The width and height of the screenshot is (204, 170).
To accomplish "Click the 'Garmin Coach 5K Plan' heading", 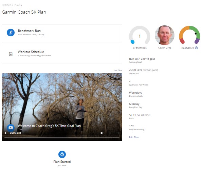I will [x=24, y=12].
